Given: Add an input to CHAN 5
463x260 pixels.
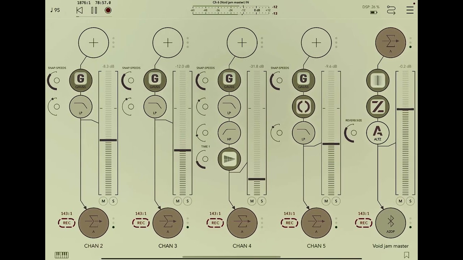Looking at the screenshot, I should pyautogui.click(x=317, y=43).
